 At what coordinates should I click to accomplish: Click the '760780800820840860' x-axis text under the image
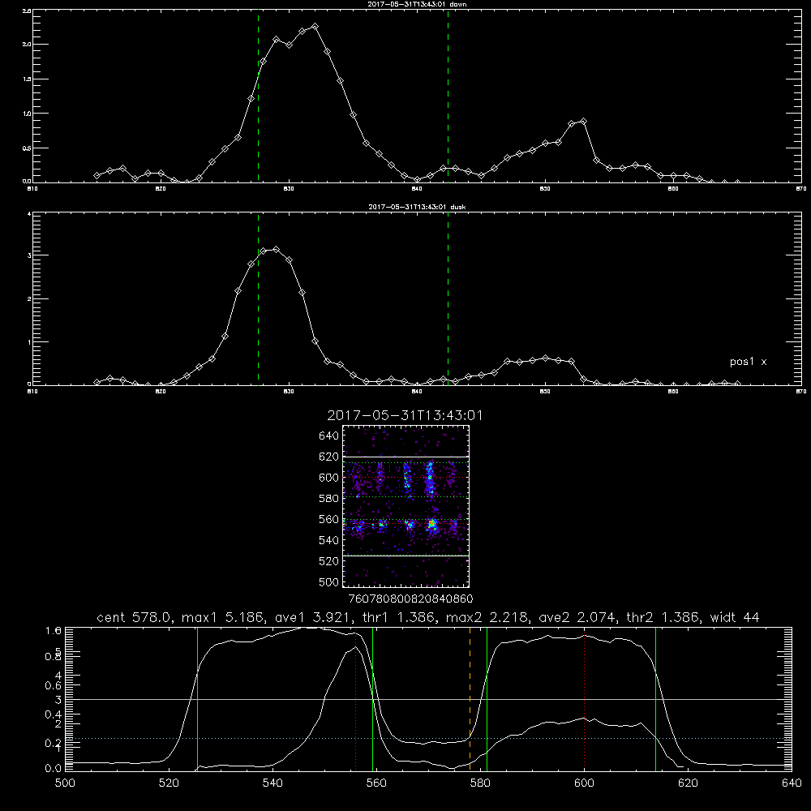click(x=410, y=599)
